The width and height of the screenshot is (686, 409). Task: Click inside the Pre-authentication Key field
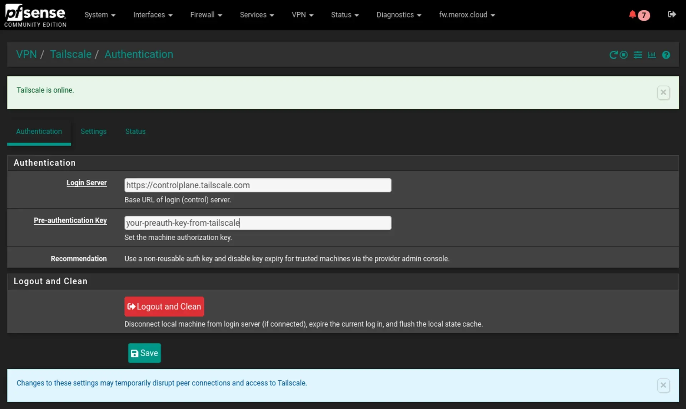click(x=257, y=223)
